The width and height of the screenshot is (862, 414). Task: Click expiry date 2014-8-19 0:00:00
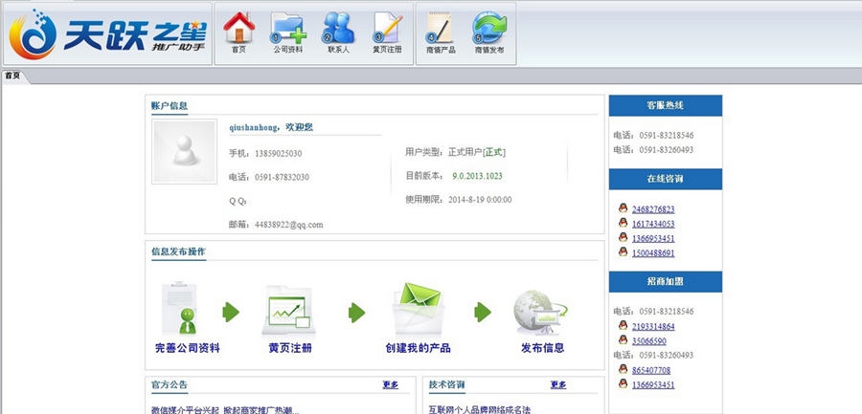coord(480,200)
